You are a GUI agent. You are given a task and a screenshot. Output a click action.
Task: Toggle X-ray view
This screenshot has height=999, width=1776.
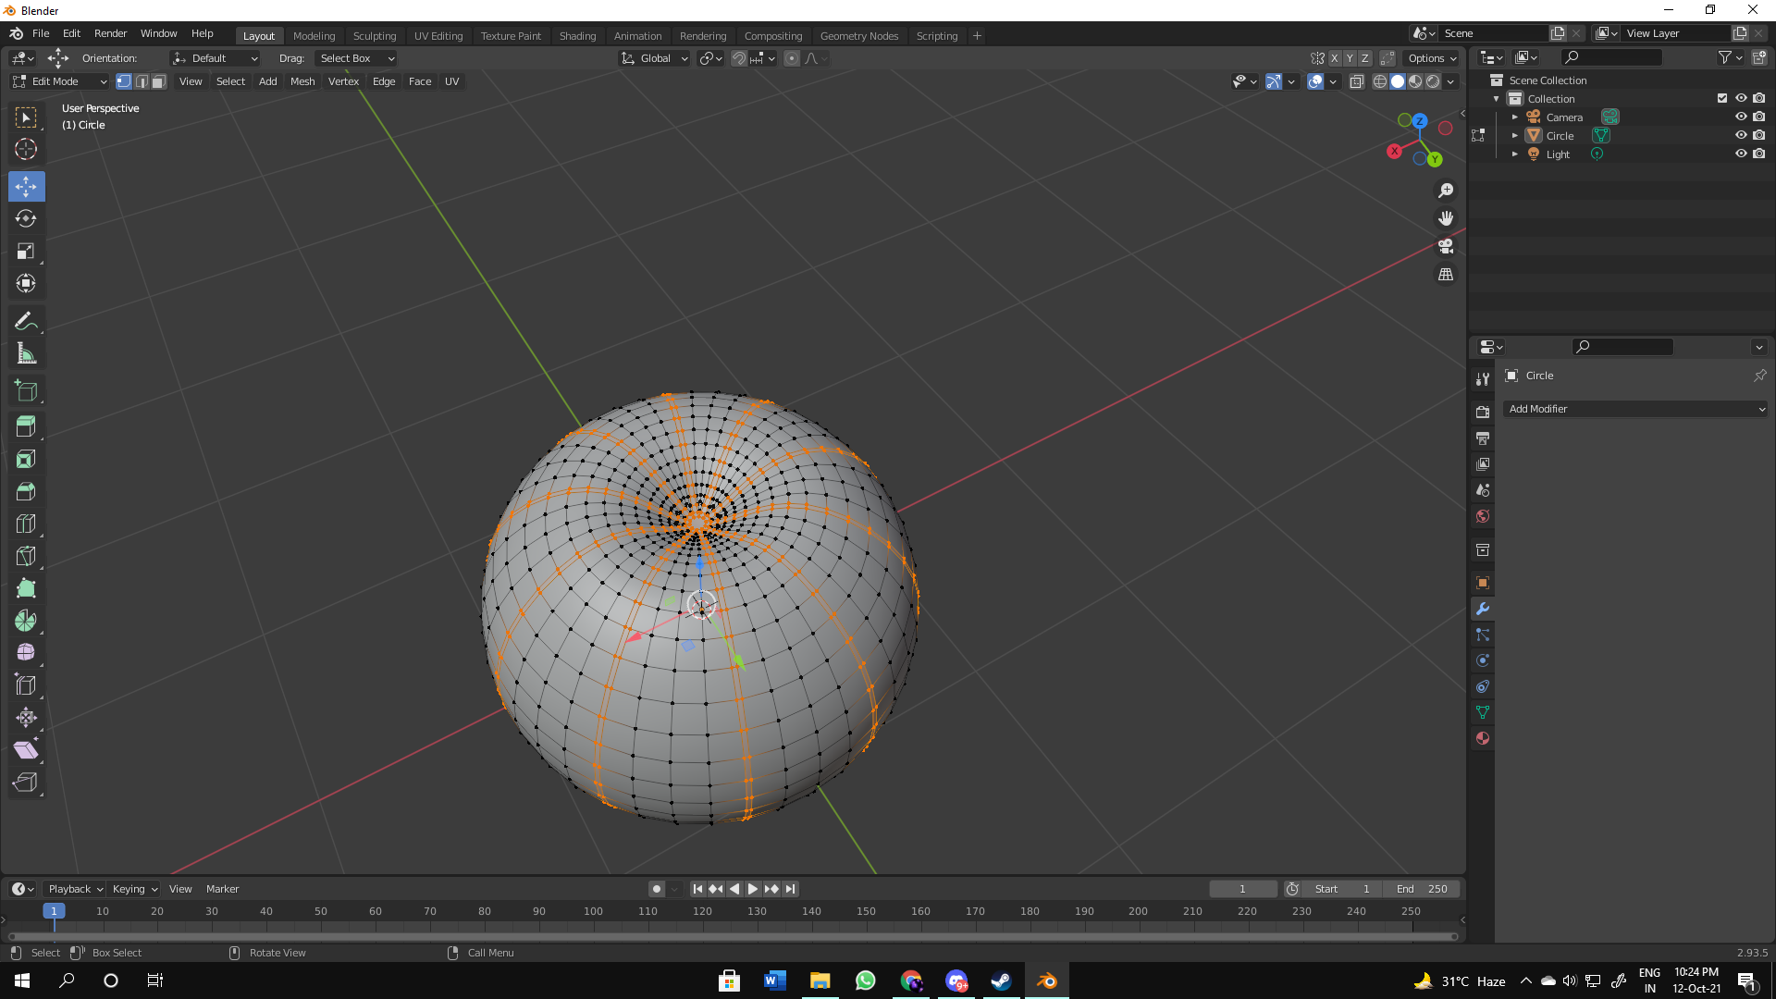1357,81
